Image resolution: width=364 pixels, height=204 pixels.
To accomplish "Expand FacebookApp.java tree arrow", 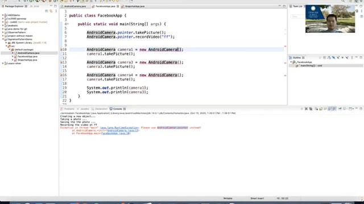I will [13, 57].
